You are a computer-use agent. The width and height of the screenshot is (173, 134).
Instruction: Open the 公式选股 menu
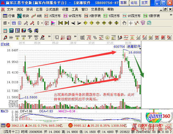click(x=52, y=9)
